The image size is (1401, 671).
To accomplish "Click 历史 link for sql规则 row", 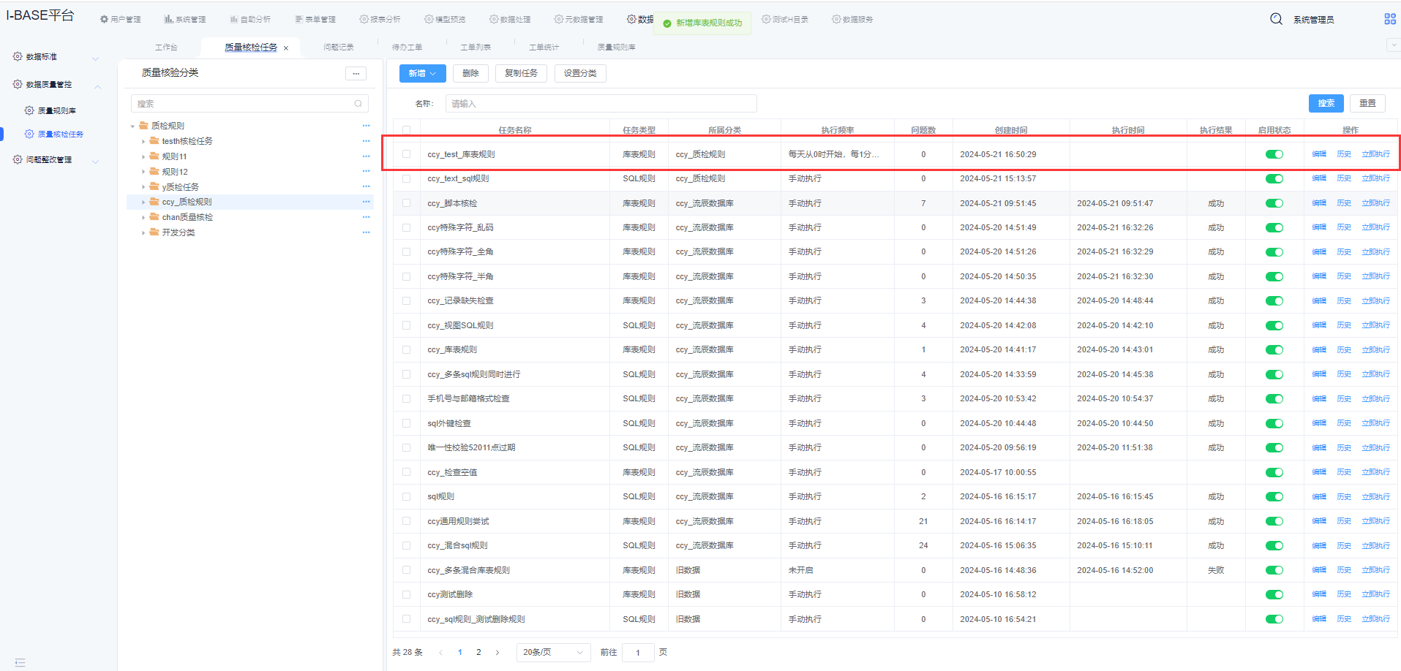I will [x=1344, y=496].
